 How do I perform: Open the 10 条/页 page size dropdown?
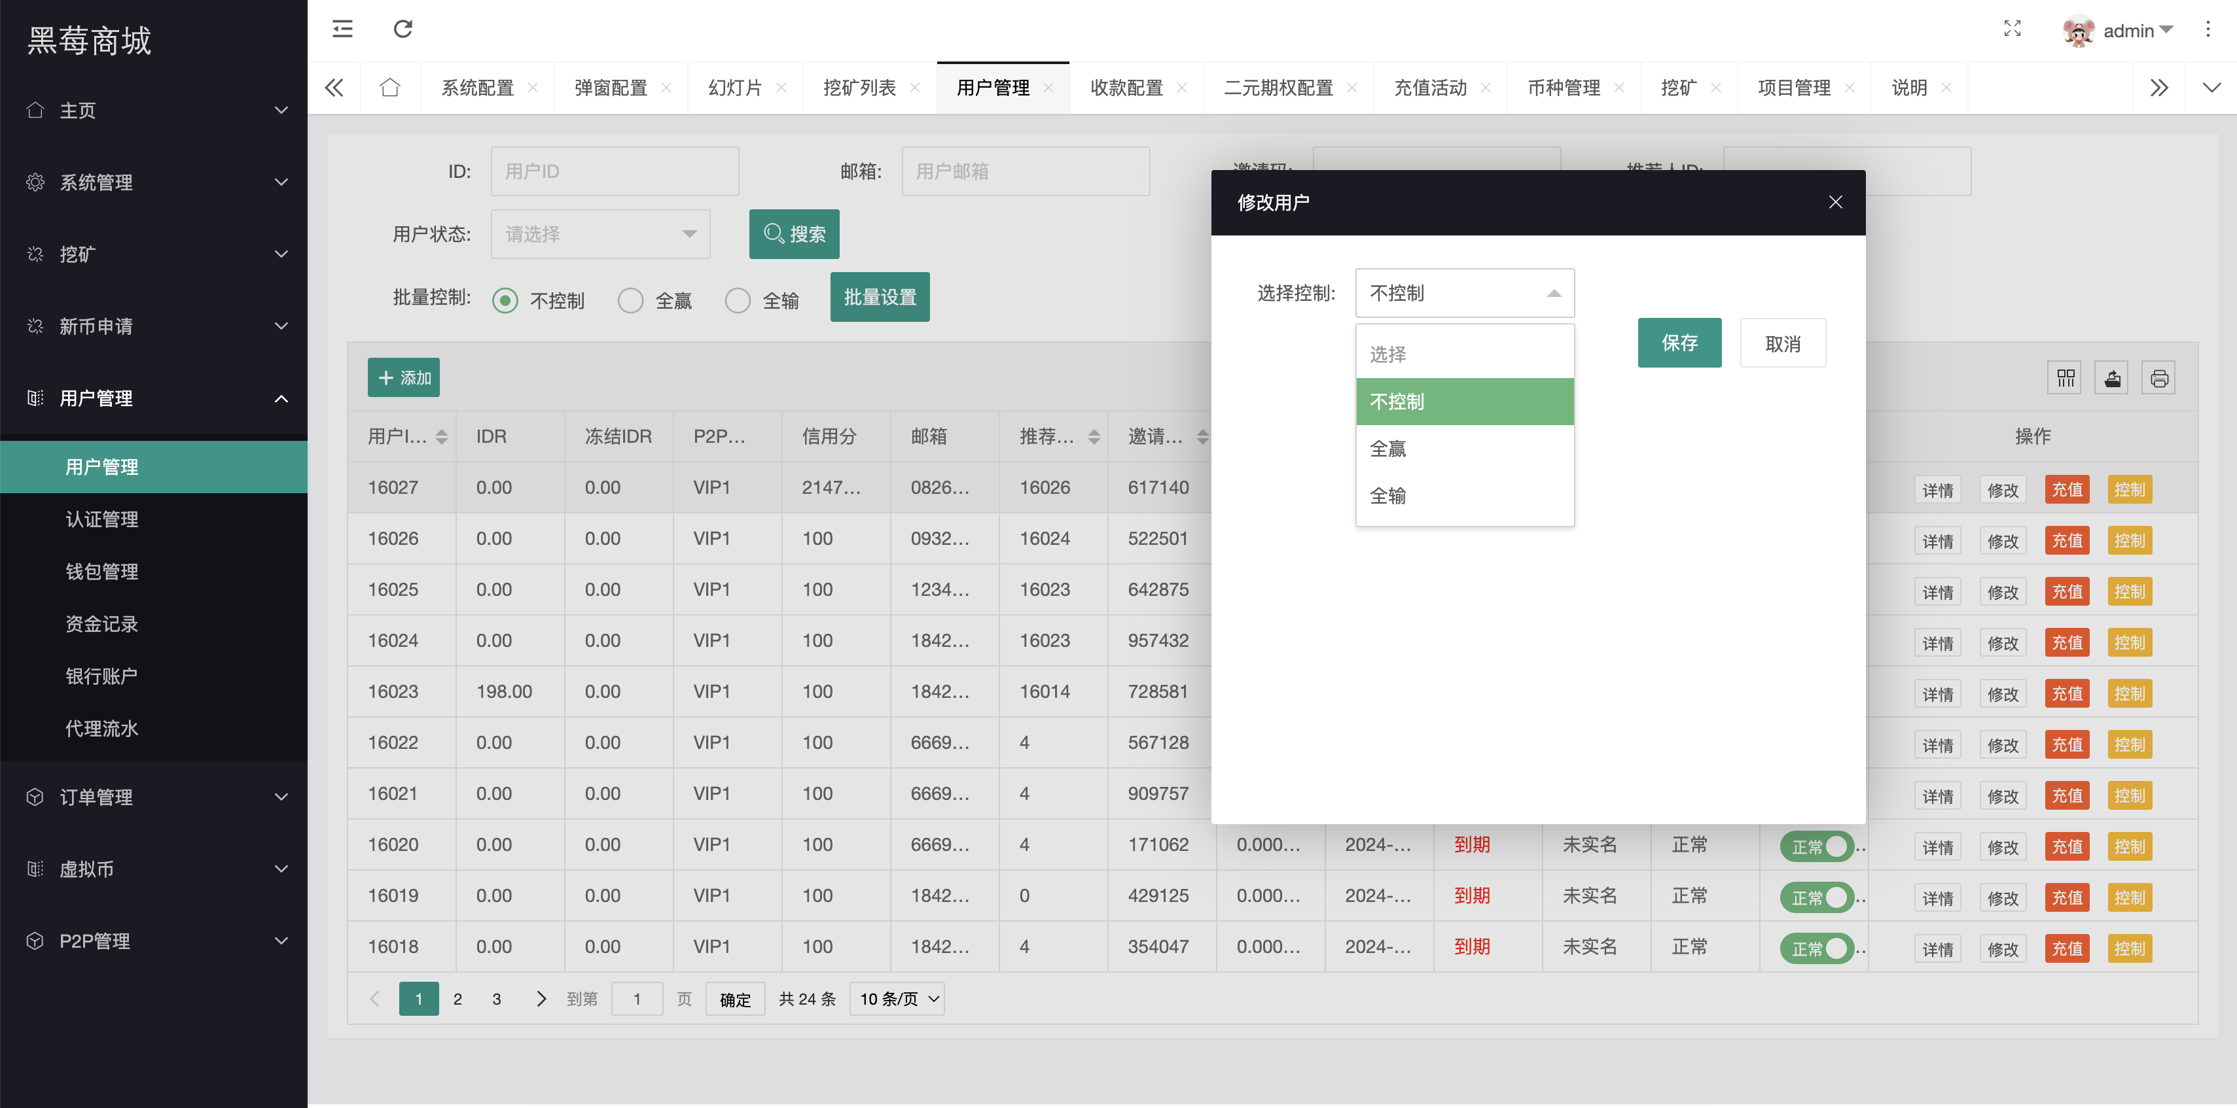pos(896,999)
